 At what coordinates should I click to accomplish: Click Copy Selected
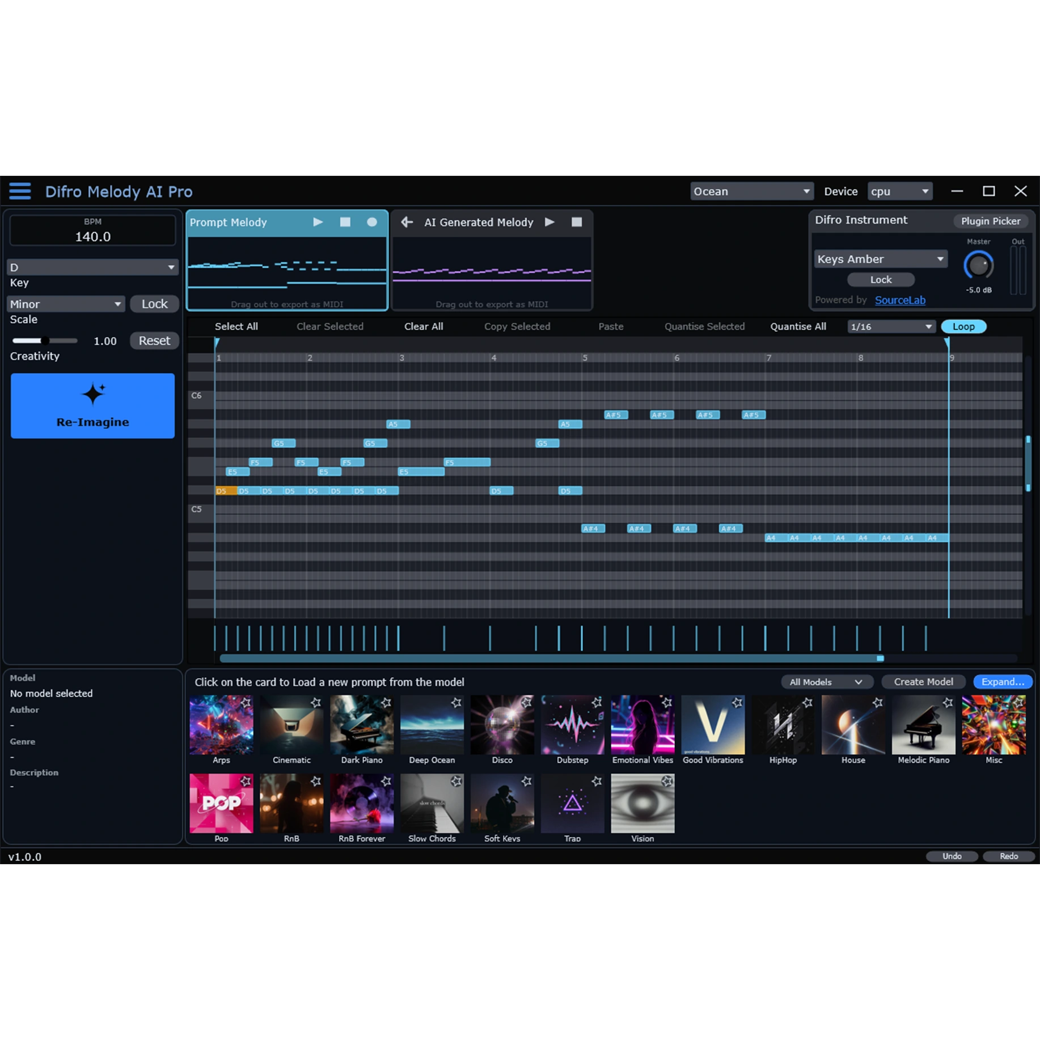[x=517, y=327]
